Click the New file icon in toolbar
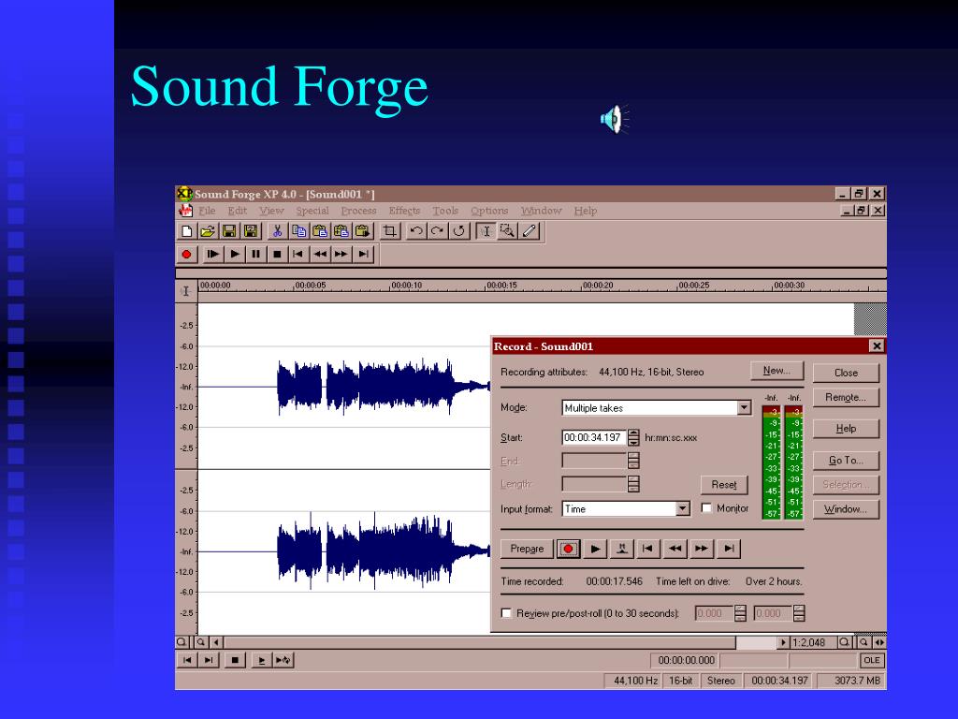The height and width of the screenshot is (719, 958). pos(187,231)
